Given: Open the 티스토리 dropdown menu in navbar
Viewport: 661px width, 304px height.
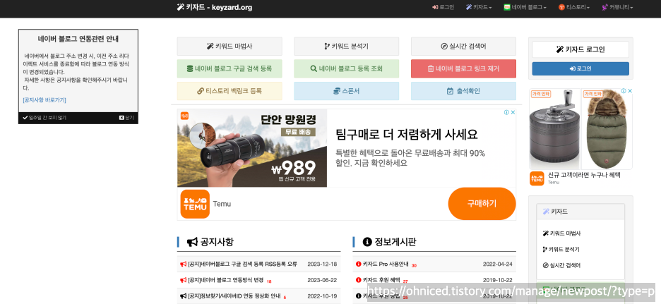Looking at the screenshot, I should click(x=574, y=7).
